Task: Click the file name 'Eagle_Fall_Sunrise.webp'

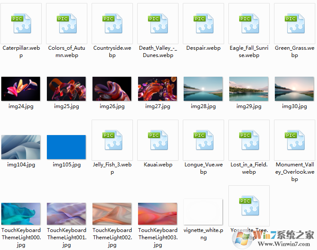Action: tap(249, 51)
